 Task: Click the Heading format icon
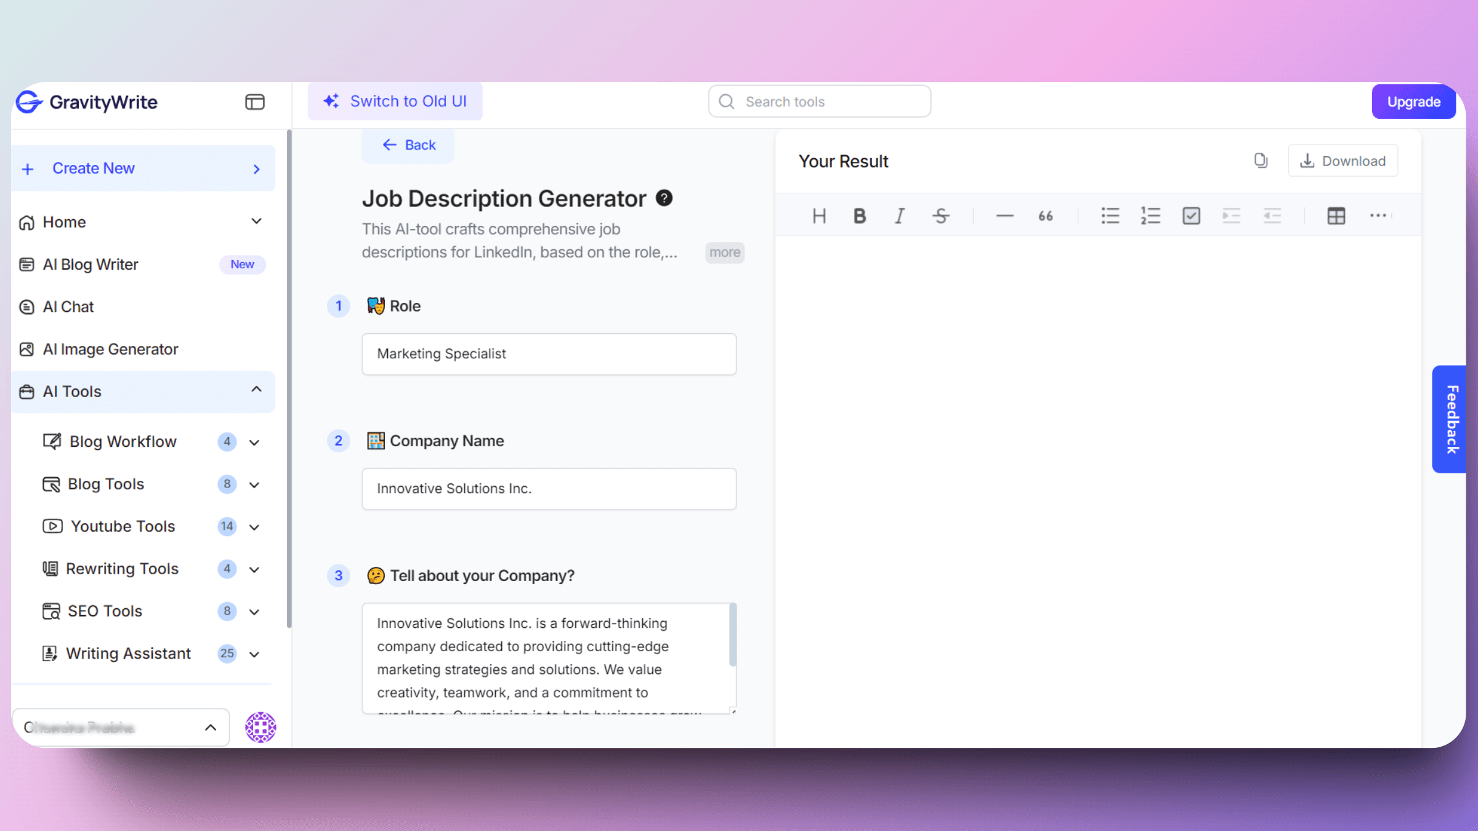tap(818, 216)
